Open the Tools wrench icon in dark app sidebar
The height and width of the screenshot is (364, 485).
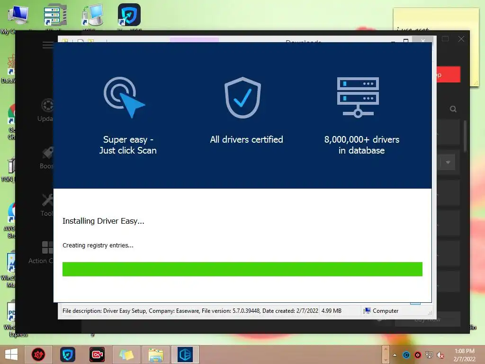(x=48, y=200)
